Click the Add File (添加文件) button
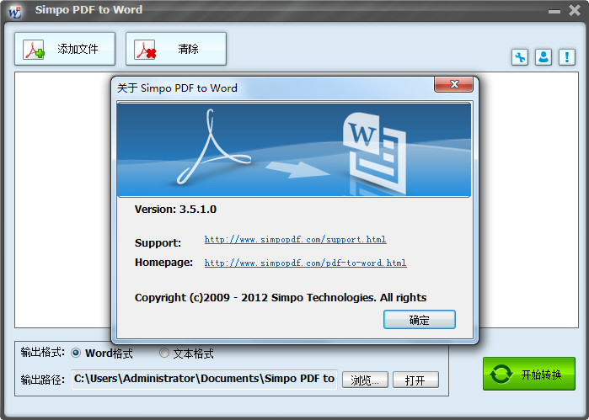 (x=65, y=49)
